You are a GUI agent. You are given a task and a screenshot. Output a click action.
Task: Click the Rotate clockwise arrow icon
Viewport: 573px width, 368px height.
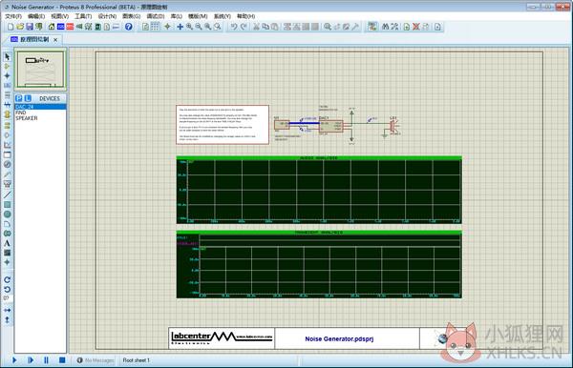[7, 279]
